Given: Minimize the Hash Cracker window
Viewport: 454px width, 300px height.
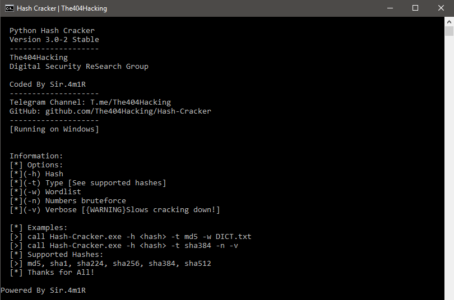Looking at the screenshot, I should 390,8.
